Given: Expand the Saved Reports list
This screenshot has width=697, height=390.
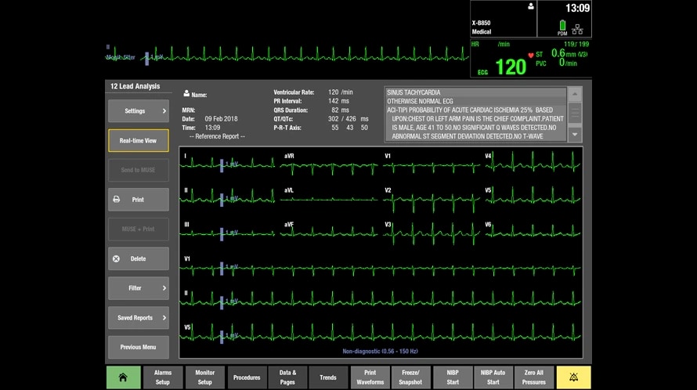Looking at the screenshot, I should (138, 318).
